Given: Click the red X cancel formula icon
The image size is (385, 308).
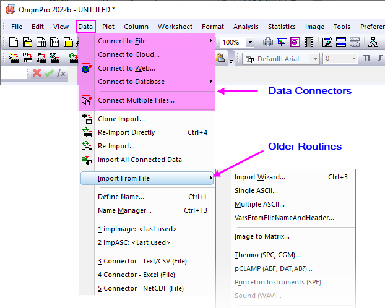Looking at the screenshot, I should (x=37, y=73).
